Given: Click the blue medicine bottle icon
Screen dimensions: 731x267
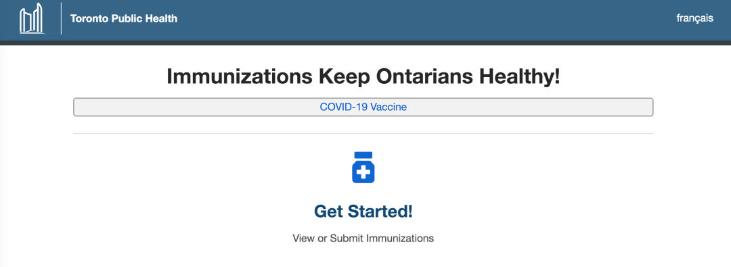Looking at the screenshot, I should pyautogui.click(x=363, y=167).
